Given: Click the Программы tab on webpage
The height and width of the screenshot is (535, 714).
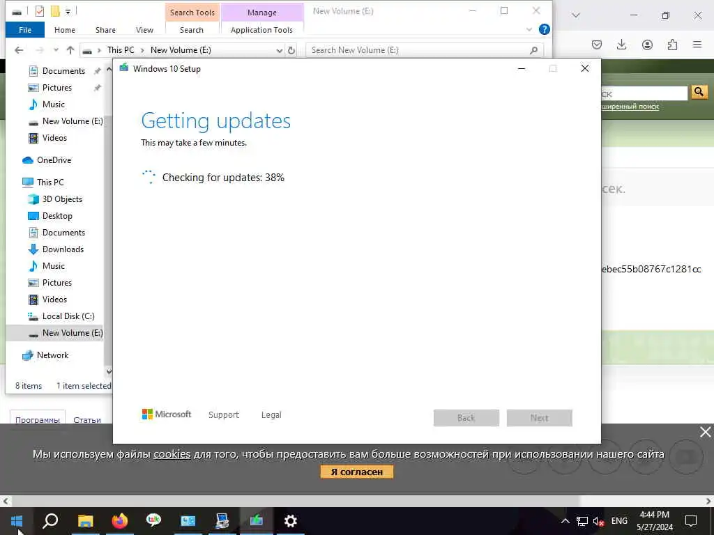Looking at the screenshot, I should click(38, 419).
